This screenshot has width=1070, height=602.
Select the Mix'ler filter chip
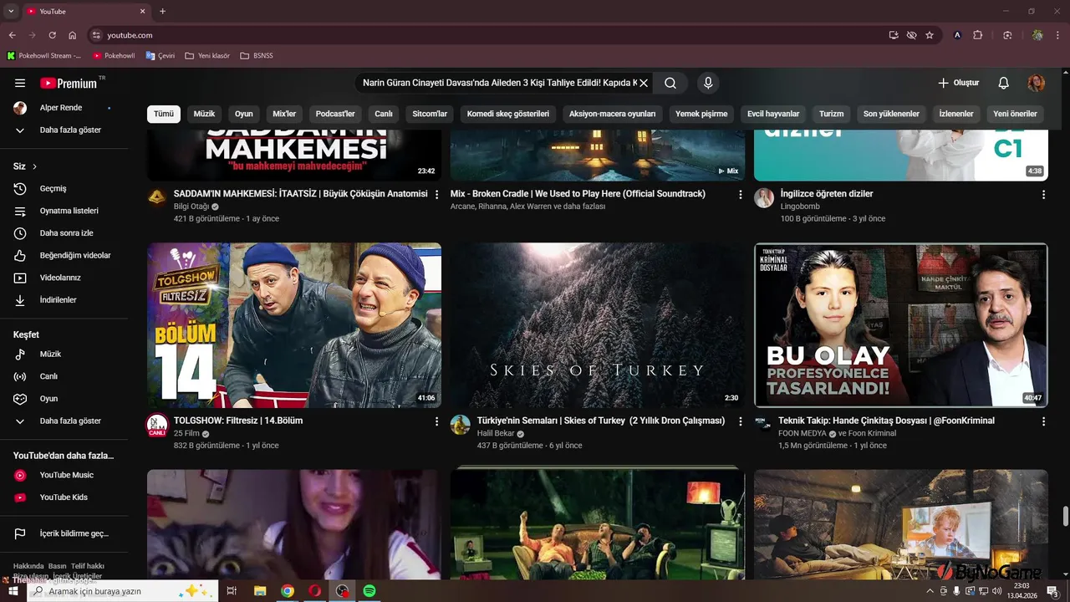tap(284, 114)
